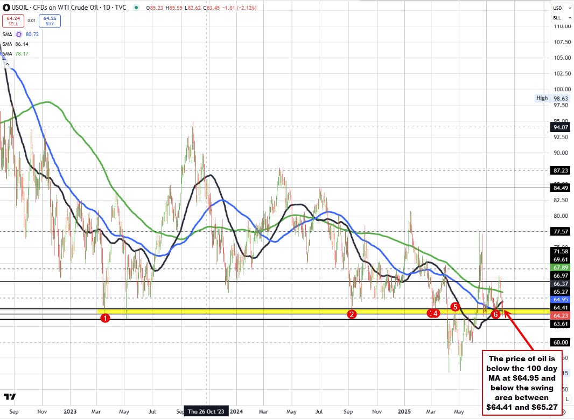Click the collapse arrow below the indicator legend
This screenshot has width=574, height=420.
pyautogui.click(x=7, y=63)
